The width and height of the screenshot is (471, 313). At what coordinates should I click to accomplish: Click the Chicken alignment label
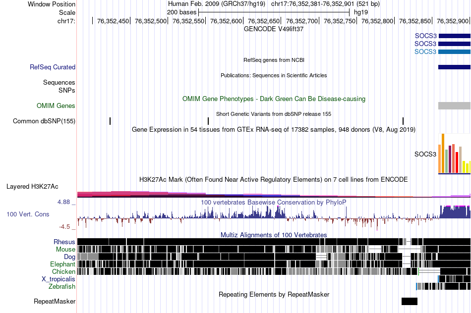(x=63, y=271)
